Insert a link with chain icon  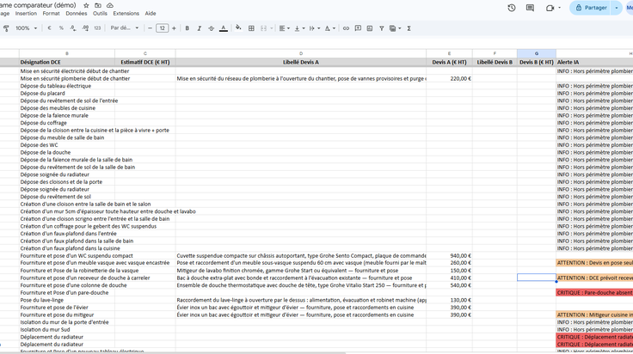[346, 28]
